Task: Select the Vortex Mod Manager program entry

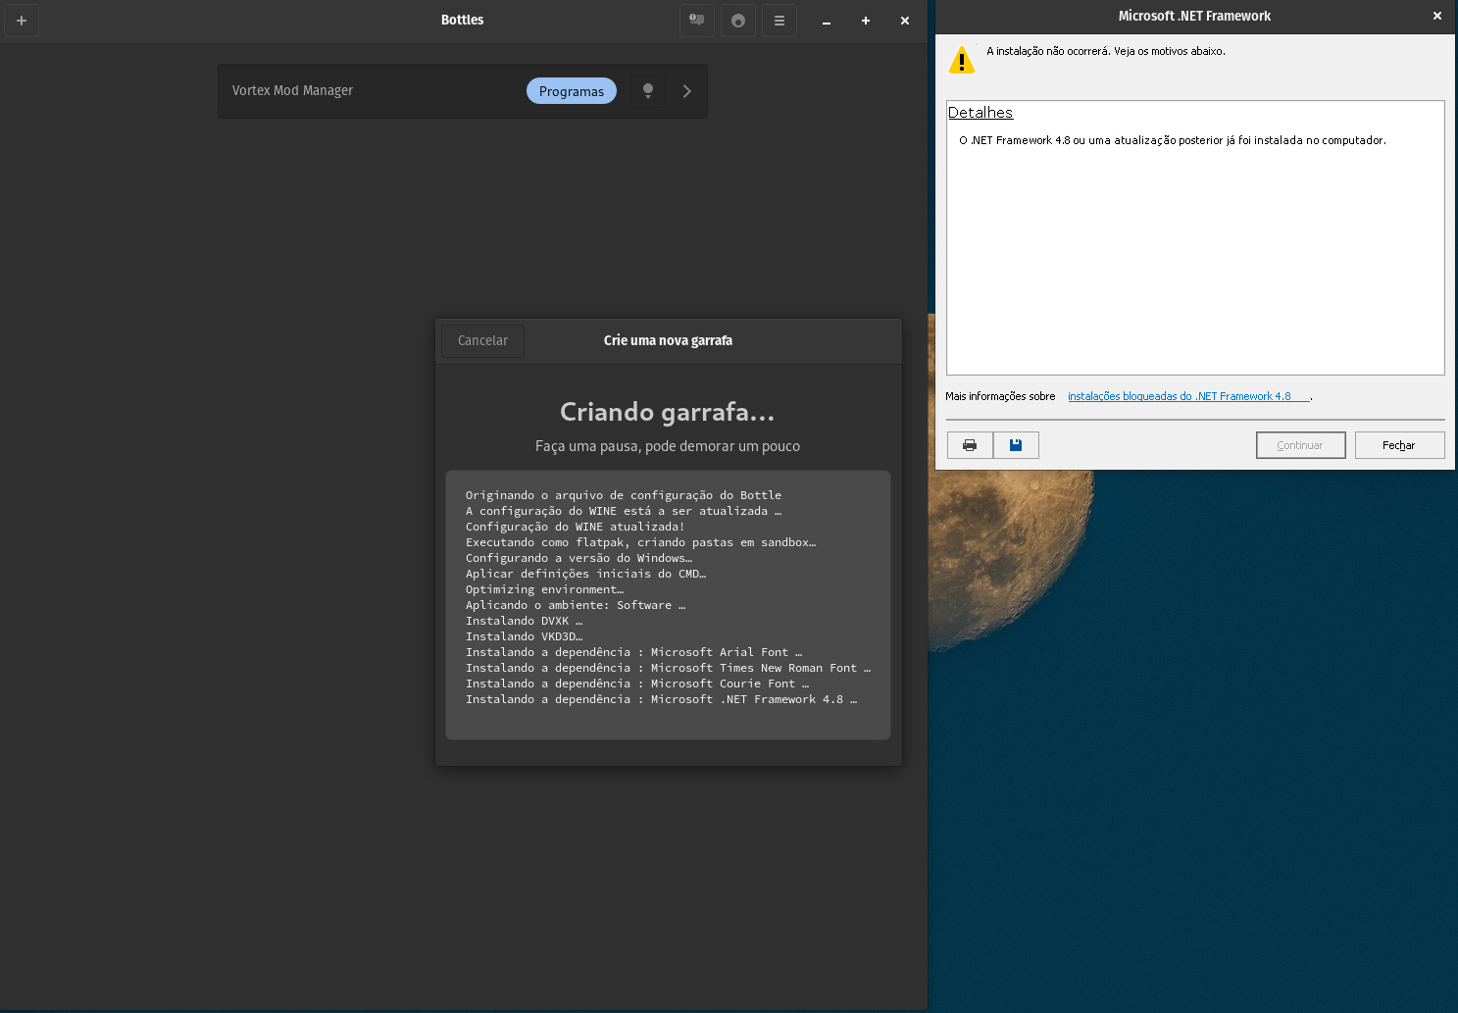Action: [x=292, y=90]
